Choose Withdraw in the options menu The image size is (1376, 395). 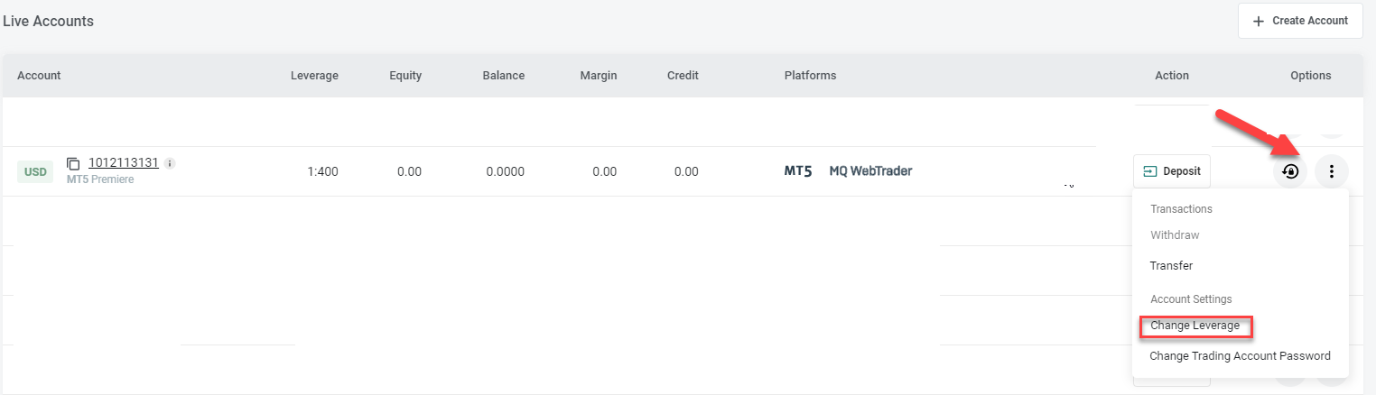pos(1175,235)
